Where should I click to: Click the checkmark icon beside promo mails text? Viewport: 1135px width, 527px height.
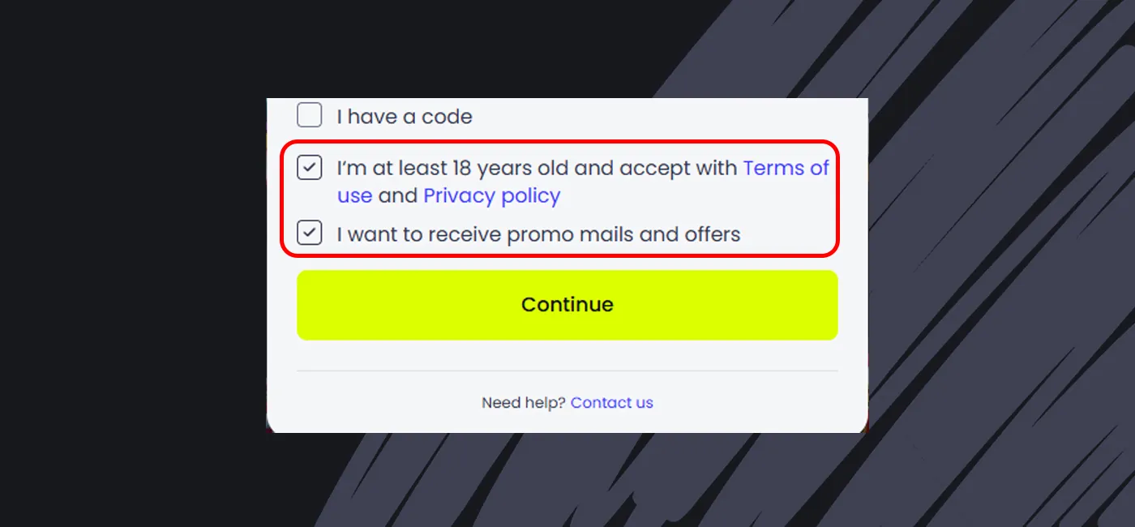coord(309,233)
